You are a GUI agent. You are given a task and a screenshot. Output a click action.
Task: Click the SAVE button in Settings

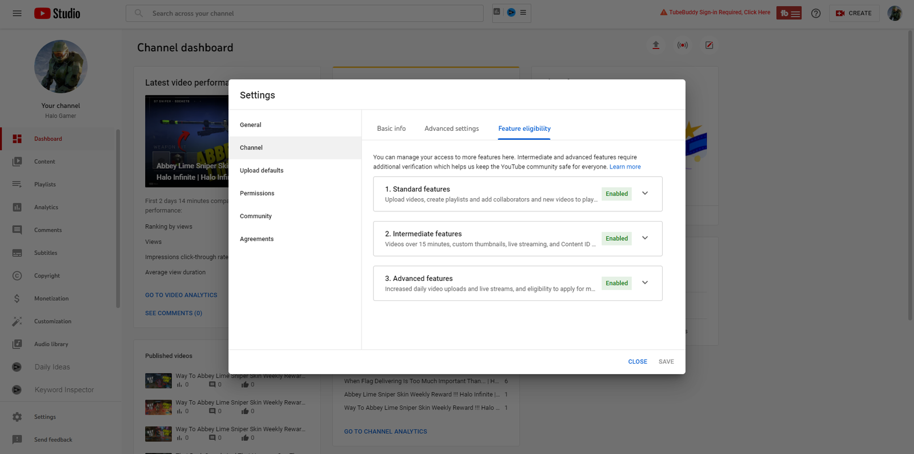(x=666, y=361)
